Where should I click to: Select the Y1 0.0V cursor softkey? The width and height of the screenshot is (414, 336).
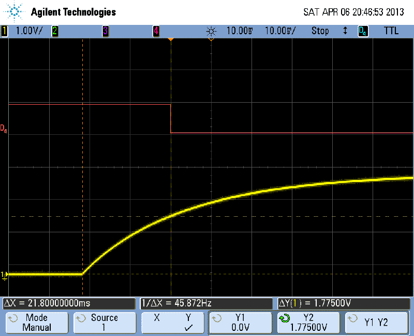[x=240, y=323]
